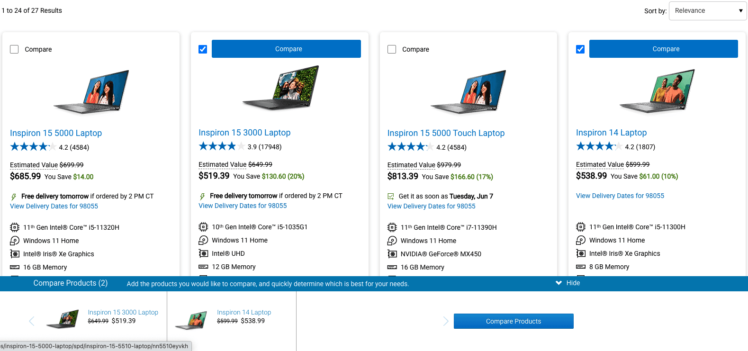This screenshot has height=351, width=748.
Task: Click Inspiron 14 Laptop thumbnail in compare tray
Action: (x=191, y=320)
